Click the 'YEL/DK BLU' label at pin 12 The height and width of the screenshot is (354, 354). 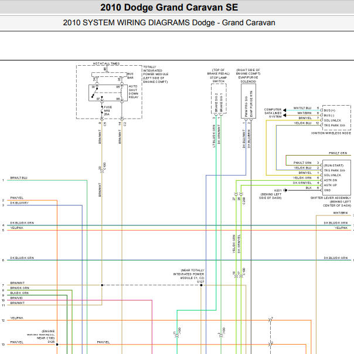pos(302,123)
